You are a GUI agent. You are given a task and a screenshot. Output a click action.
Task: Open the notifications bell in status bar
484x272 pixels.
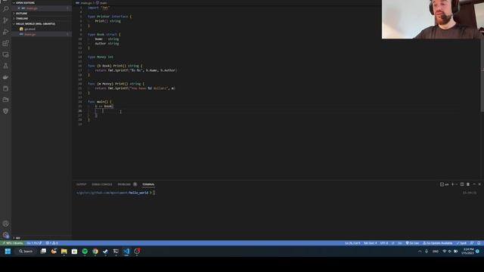pos(479,243)
